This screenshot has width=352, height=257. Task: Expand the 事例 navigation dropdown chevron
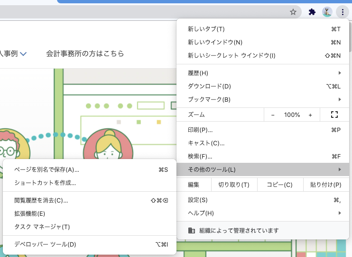[23, 54]
